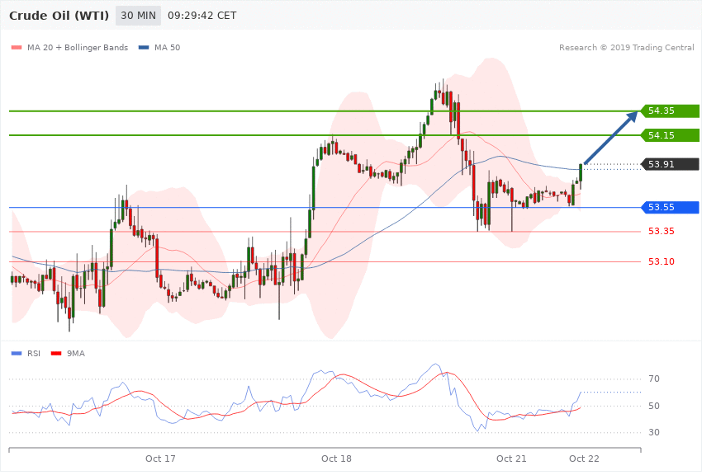Click the RSI 50 level label
Image resolution: width=702 pixels, height=475 pixels.
click(653, 407)
